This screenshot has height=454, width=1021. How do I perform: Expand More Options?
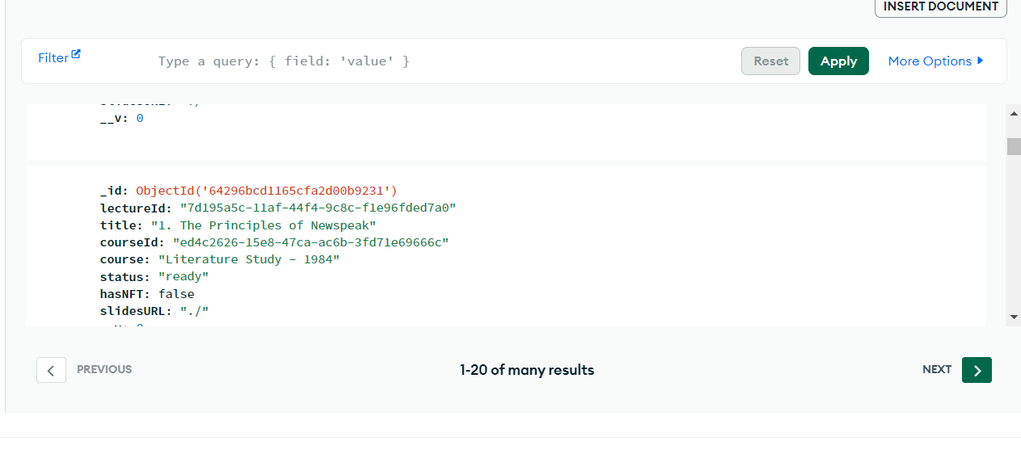pos(929,61)
